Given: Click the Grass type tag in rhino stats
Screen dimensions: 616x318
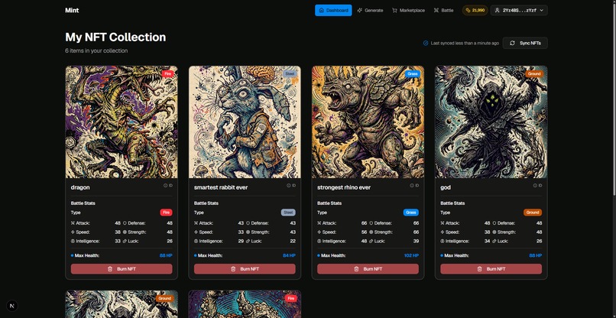Looking at the screenshot, I should [411, 213].
